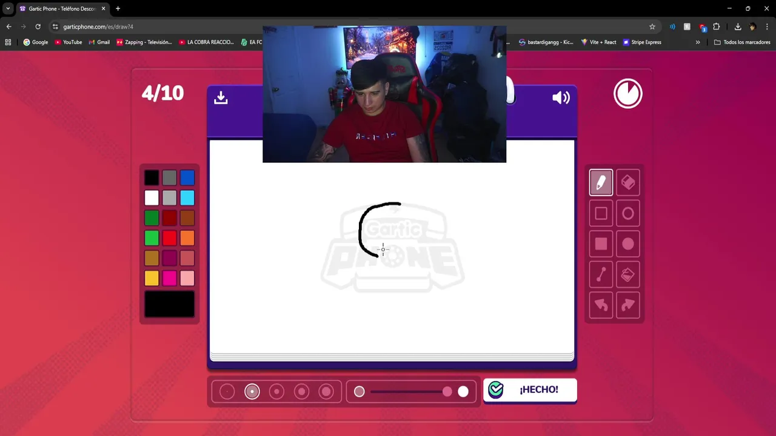
Task: Click the blue sound-wave extension icon
Action: [672, 27]
